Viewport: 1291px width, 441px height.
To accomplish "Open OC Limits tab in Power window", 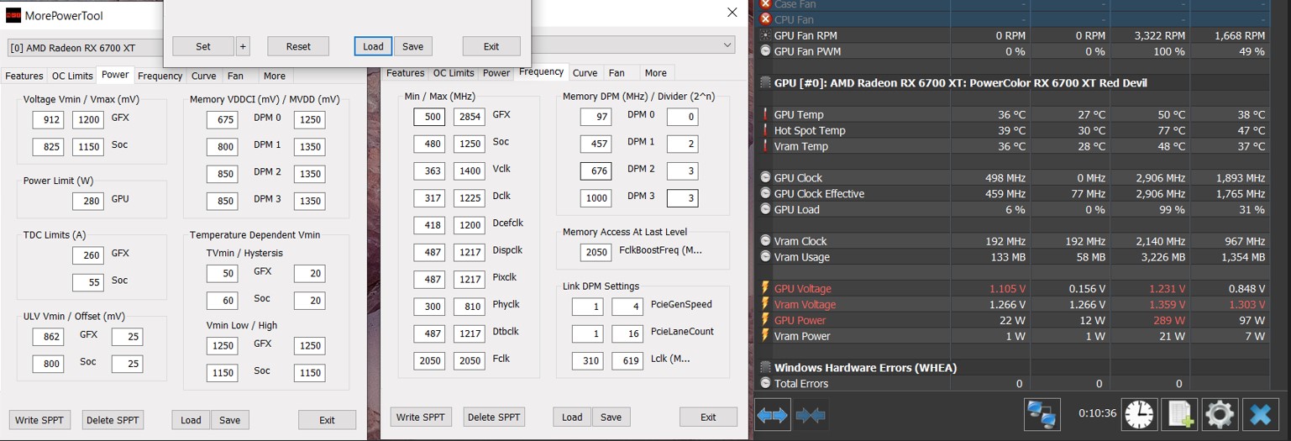I will [x=72, y=76].
